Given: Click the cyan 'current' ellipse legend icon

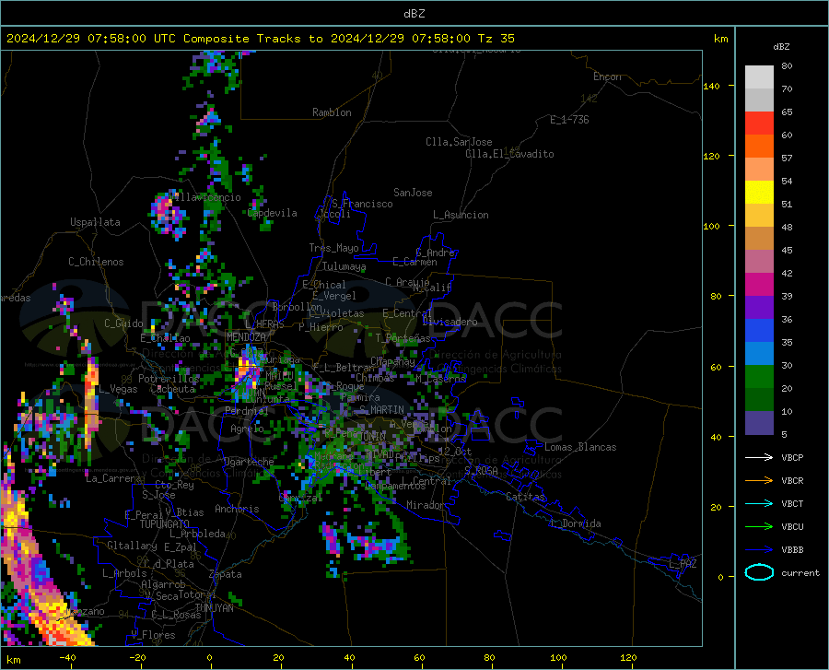Looking at the screenshot, I should click(x=759, y=572).
